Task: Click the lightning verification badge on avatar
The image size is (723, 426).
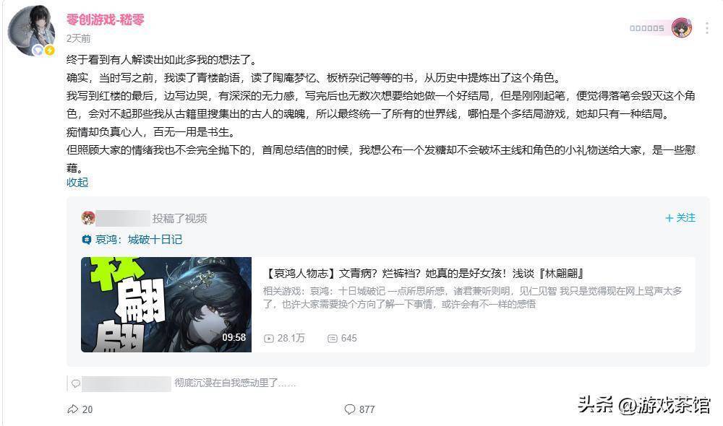Action: coord(49,51)
